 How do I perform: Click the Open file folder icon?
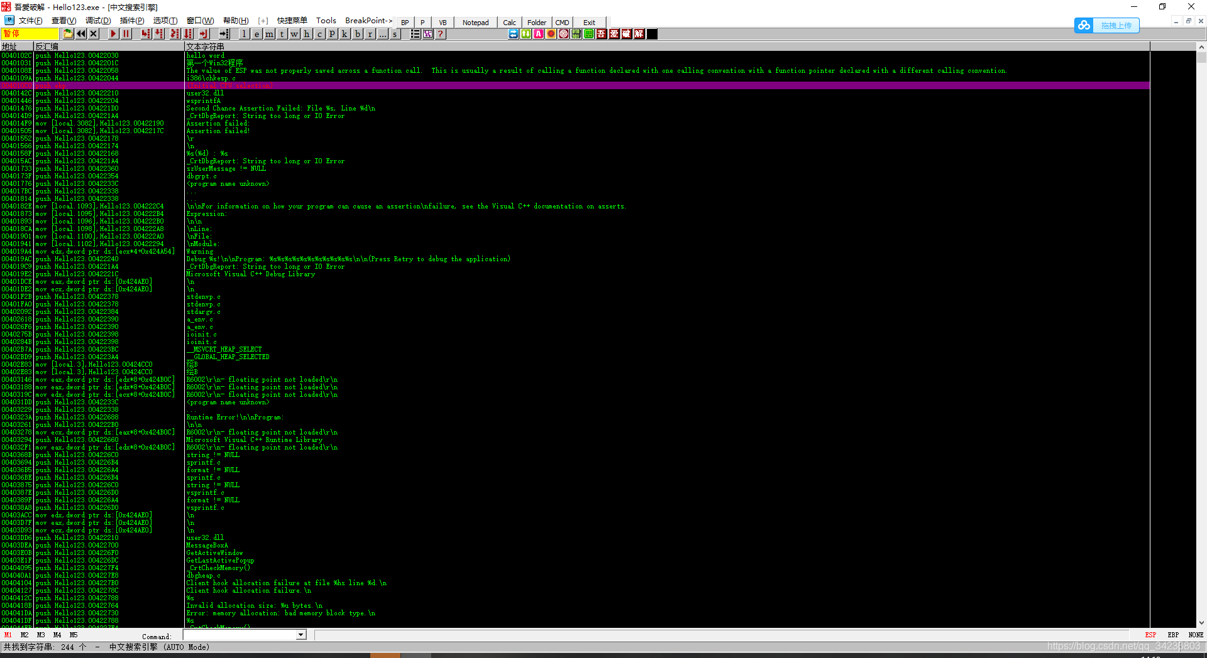68,34
